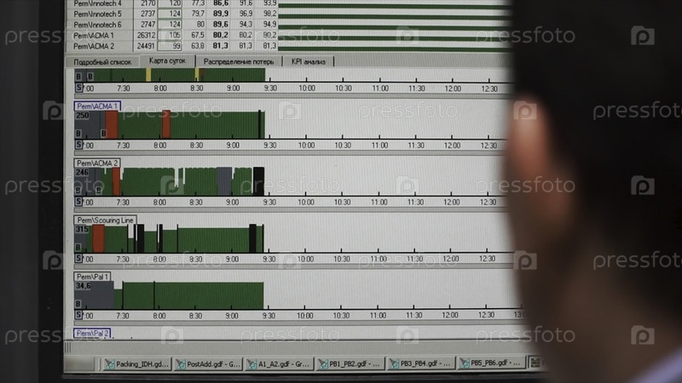Switch to PostAdd.gdf taskbar window
The height and width of the screenshot is (383, 682).
click(x=208, y=363)
